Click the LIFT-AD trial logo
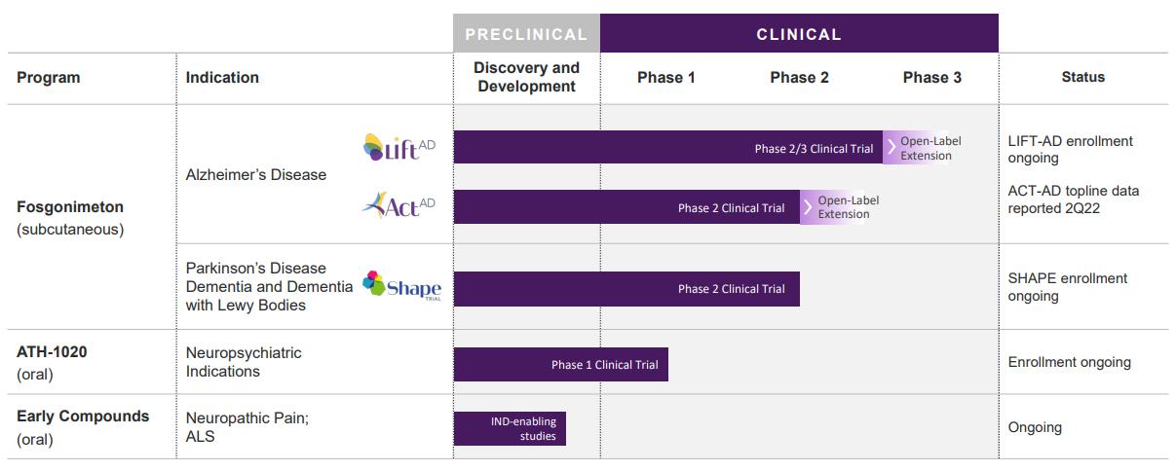Image resolution: width=1176 pixels, height=471 pixels. click(398, 147)
